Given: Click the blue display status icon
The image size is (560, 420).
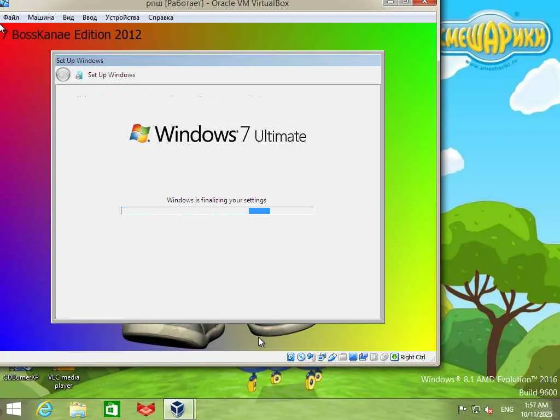Looking at the screenshot, I should tap(353, 357).
